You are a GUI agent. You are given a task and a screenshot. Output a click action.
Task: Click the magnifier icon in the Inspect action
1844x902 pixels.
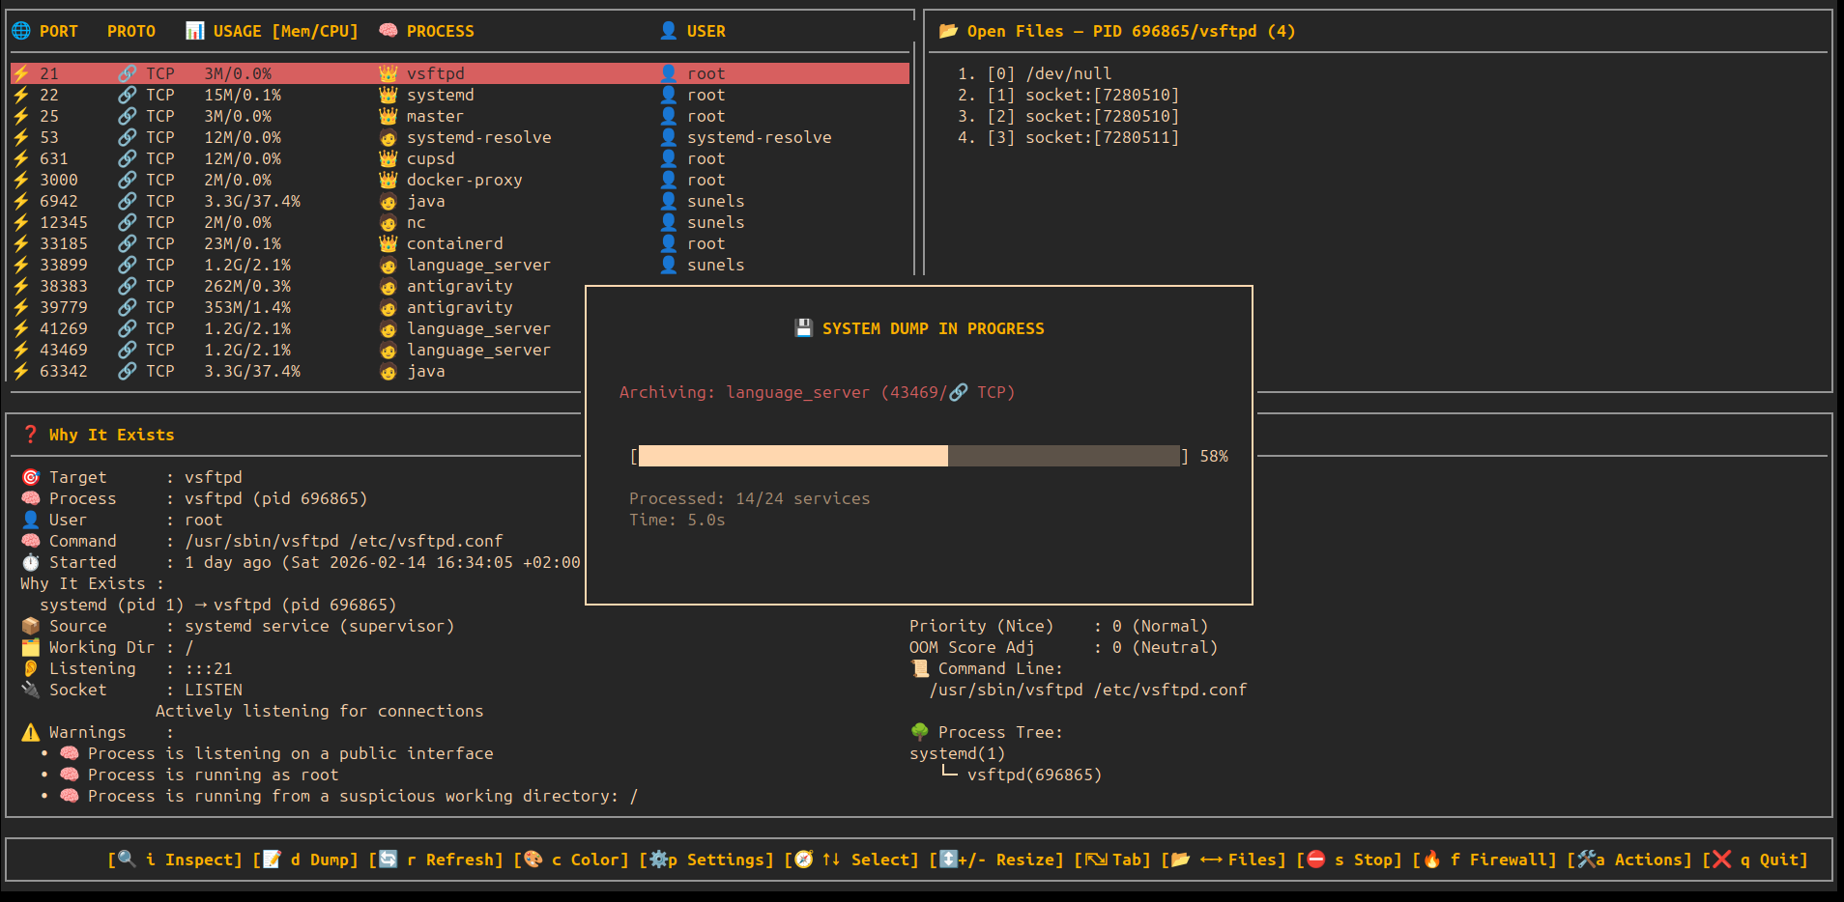pyautogui.click(x=125, y=859)
